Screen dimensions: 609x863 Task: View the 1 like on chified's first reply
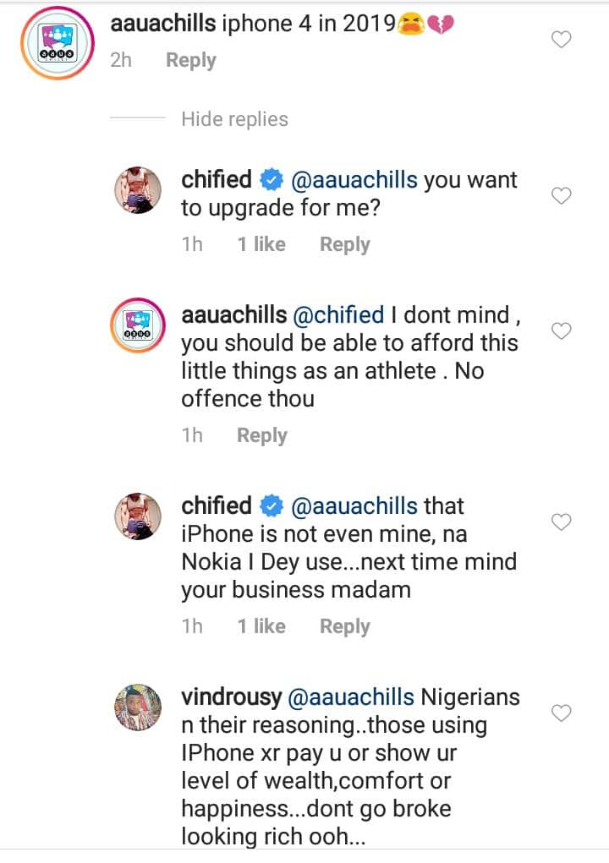coord(261,244)
